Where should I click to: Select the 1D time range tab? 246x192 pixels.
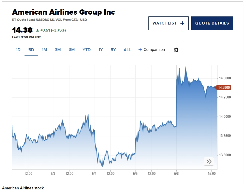coord(18,50)
